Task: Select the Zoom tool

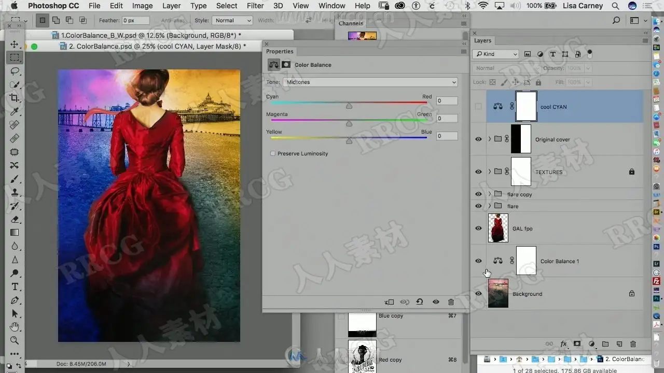Action: pyautogui.click(x=15, y=340)
